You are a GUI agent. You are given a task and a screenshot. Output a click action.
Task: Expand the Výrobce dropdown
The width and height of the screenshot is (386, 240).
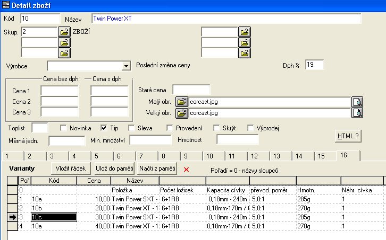pyautogui.click(x=126, y=66)
